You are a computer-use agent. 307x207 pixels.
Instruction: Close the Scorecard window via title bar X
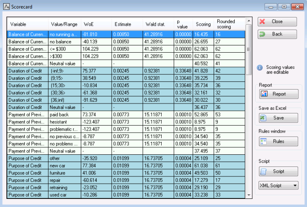click(x=298, y=7)
